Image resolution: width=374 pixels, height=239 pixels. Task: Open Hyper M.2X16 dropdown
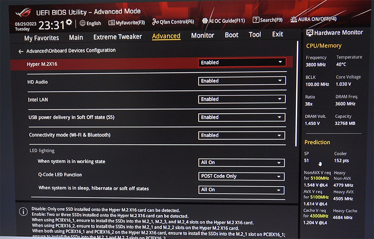pyautogui.click(x=242, y=62)
